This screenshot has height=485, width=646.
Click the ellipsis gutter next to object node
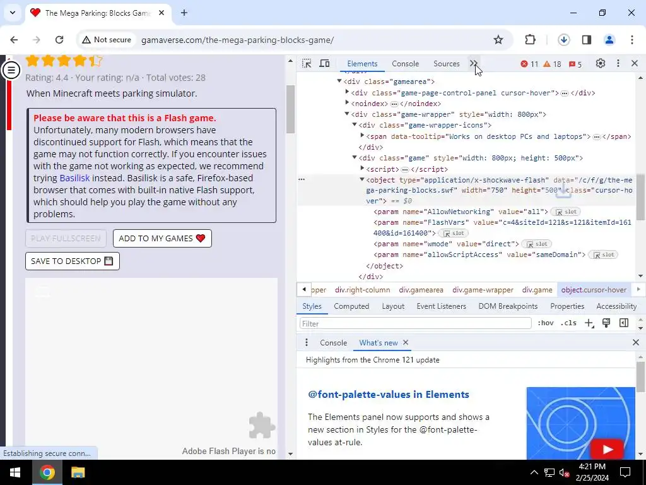(x=302, y=179)
